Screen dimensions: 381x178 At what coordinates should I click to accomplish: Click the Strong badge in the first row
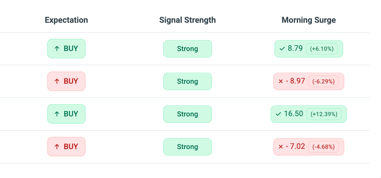188,49
